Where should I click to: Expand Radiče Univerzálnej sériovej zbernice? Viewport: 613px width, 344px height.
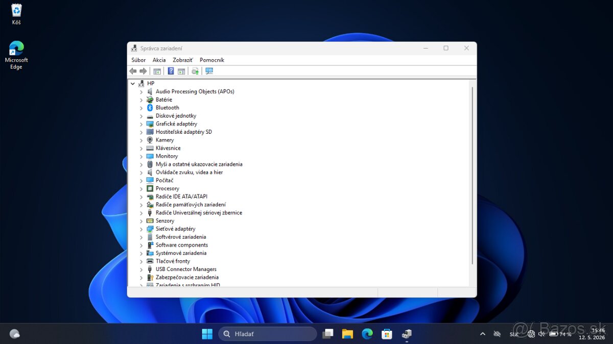142,213
